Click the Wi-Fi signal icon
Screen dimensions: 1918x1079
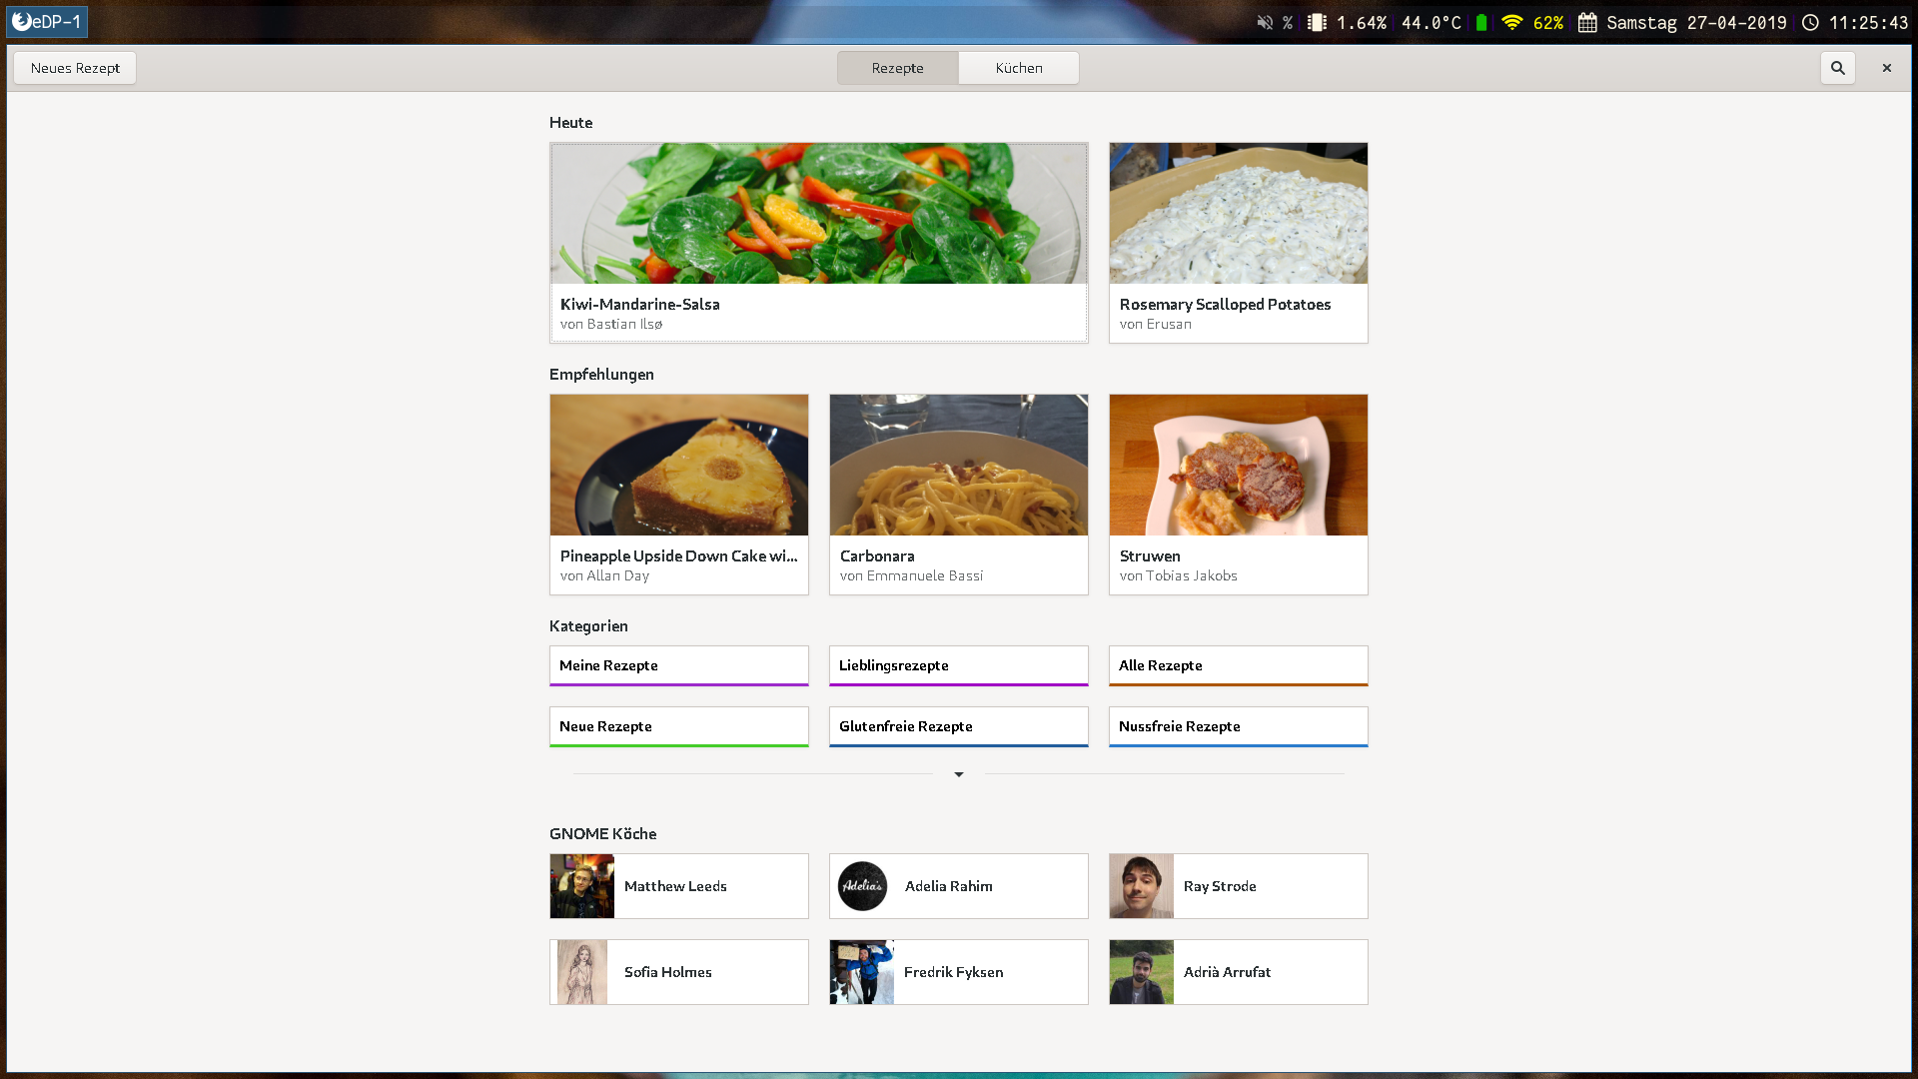pyautogui.click(x=1511, y=22)
